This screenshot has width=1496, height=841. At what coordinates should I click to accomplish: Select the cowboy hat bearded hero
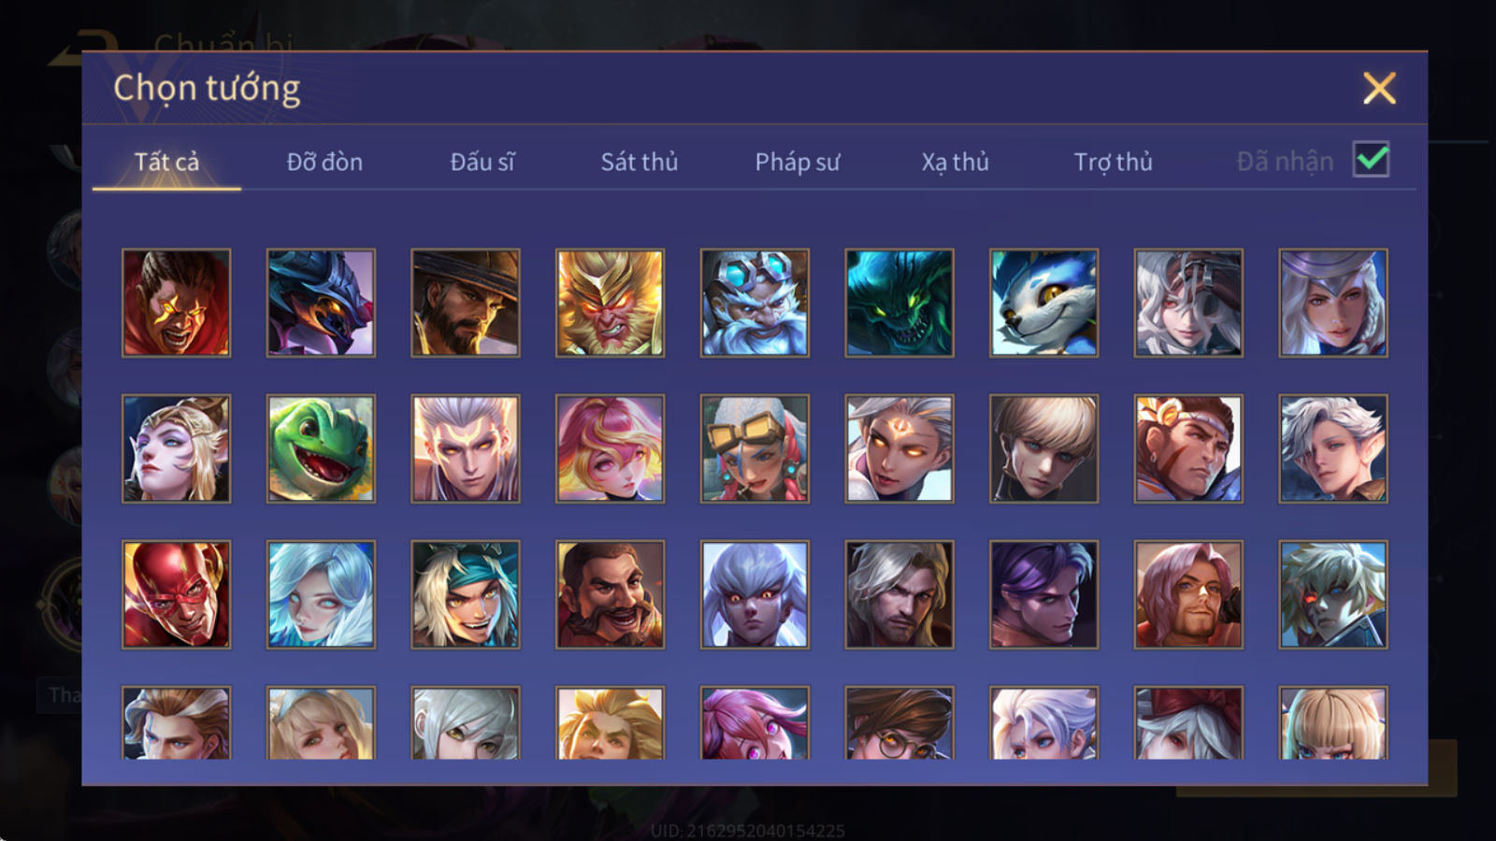click(x=466, y=303)
